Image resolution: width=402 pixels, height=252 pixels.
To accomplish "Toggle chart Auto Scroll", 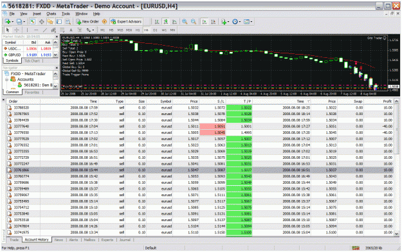I will (x=205, y=22).
